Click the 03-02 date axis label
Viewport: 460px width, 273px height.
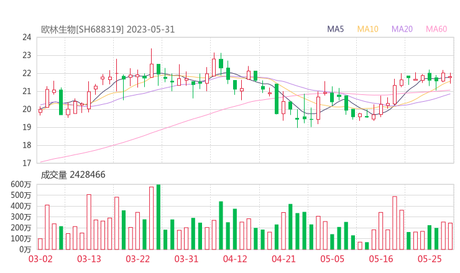click(40, 259)
